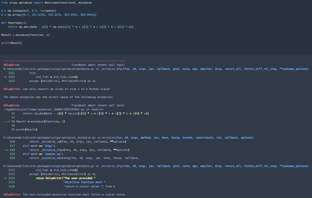Click the 'x = np.linspace(0, 0.5, len(data))' line
This screenshot has height=198, width=312.
[29, 11]
